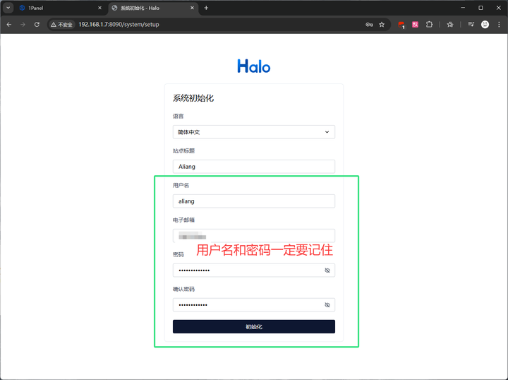
Task: Open the pink extension icon
Action: (x=415, y=24)
